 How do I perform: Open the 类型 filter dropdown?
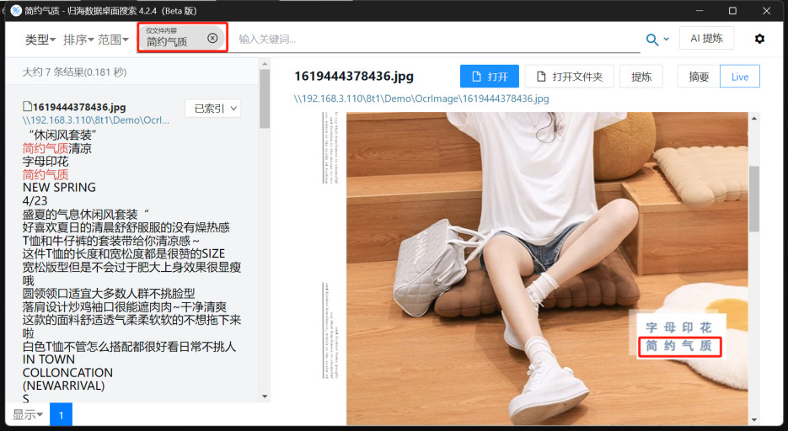click(40, 40)
